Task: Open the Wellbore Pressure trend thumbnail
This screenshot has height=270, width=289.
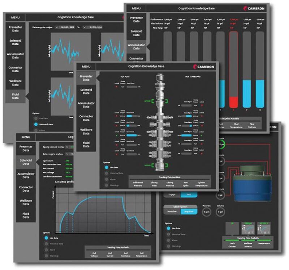Action: 248,228
